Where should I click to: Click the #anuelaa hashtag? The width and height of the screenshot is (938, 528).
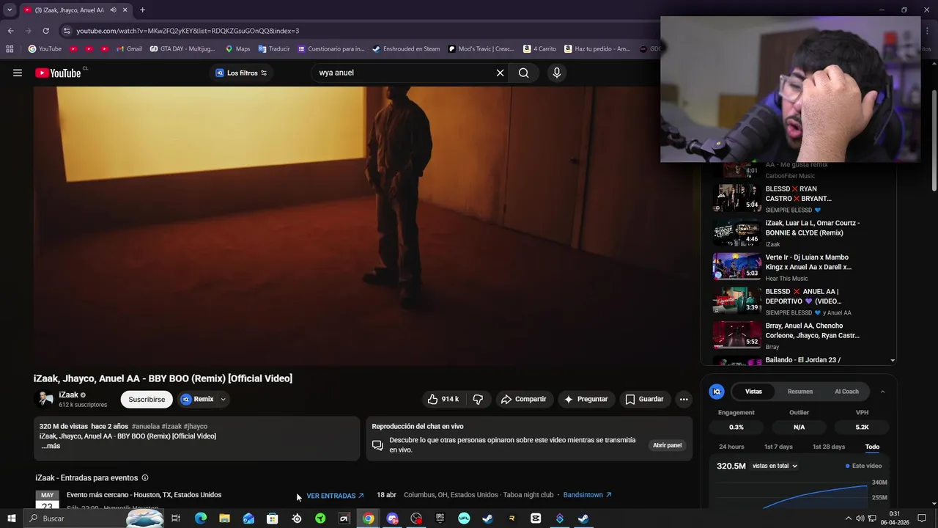tap(145, 426)
